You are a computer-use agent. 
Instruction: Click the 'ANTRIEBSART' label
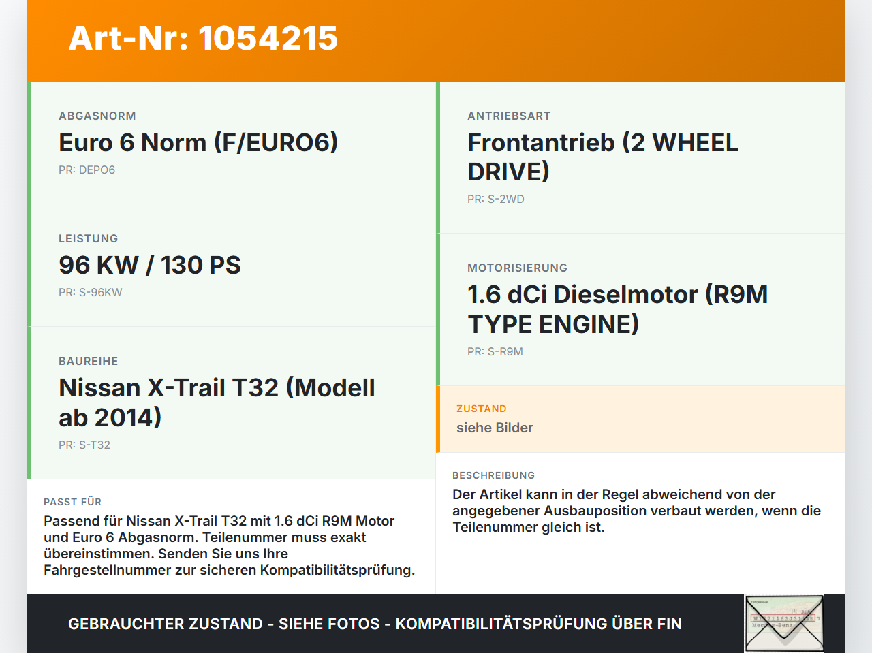coord(509,116)
